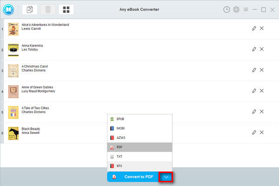279x186 pixels.
Task: Click the author 'Leo Tolstoy'
Action: click(30, 49)
